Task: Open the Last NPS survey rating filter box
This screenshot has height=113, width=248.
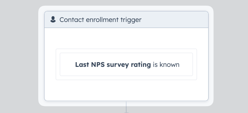Action: (126, 64)
